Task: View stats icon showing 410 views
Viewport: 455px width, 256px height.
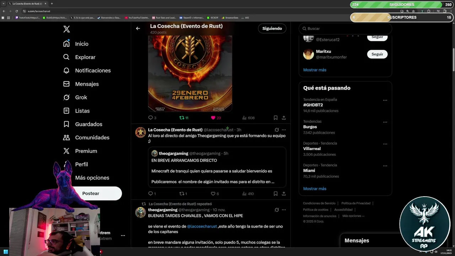Action: coord(244,194)
